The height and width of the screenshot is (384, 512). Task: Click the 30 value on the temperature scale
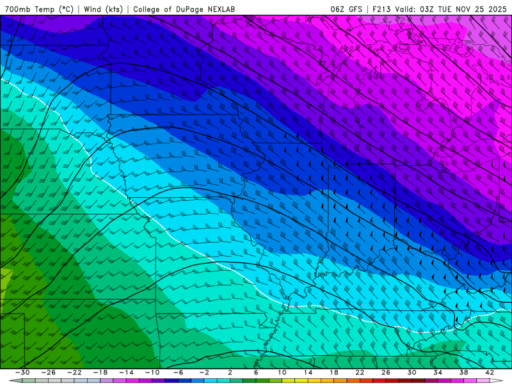pos(412,372)
